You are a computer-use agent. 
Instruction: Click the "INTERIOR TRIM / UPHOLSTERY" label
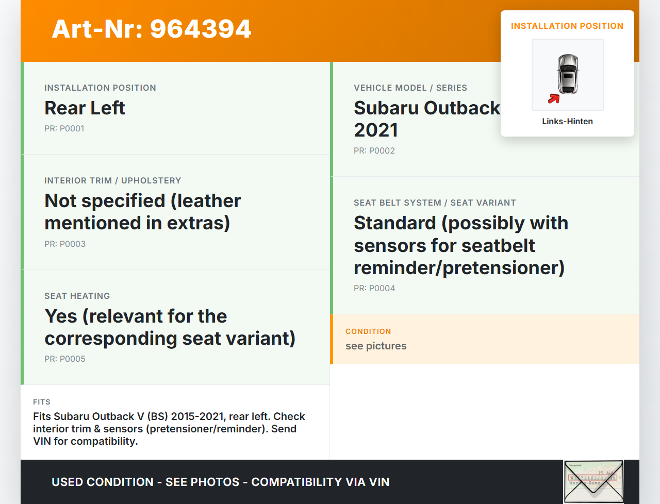coord(113,180)
